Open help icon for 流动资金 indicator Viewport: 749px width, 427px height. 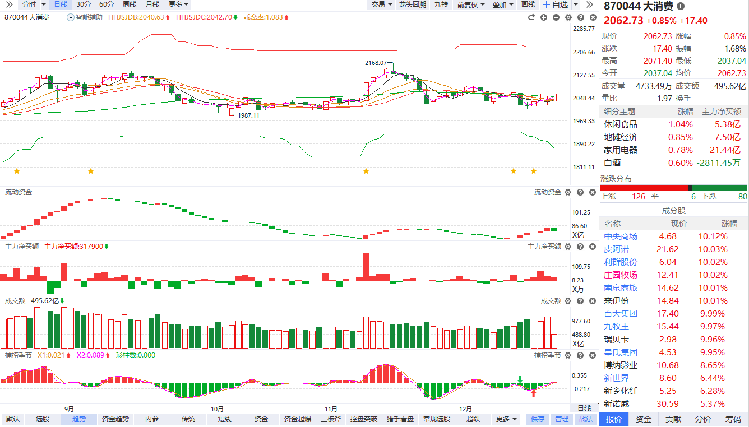[x=580, y=192]
